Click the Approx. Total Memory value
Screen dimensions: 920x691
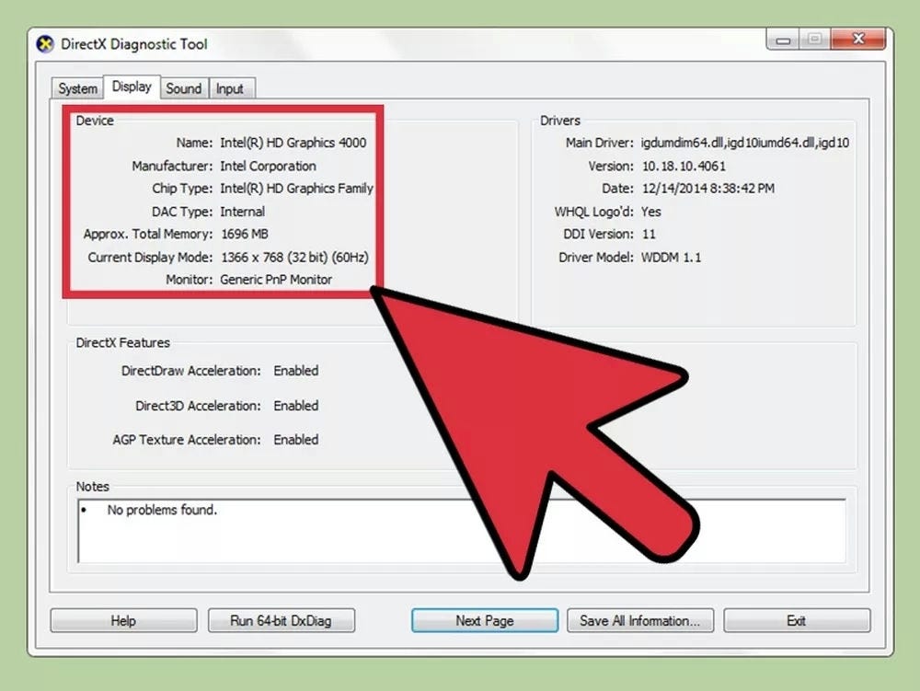(x=243, y=235)
